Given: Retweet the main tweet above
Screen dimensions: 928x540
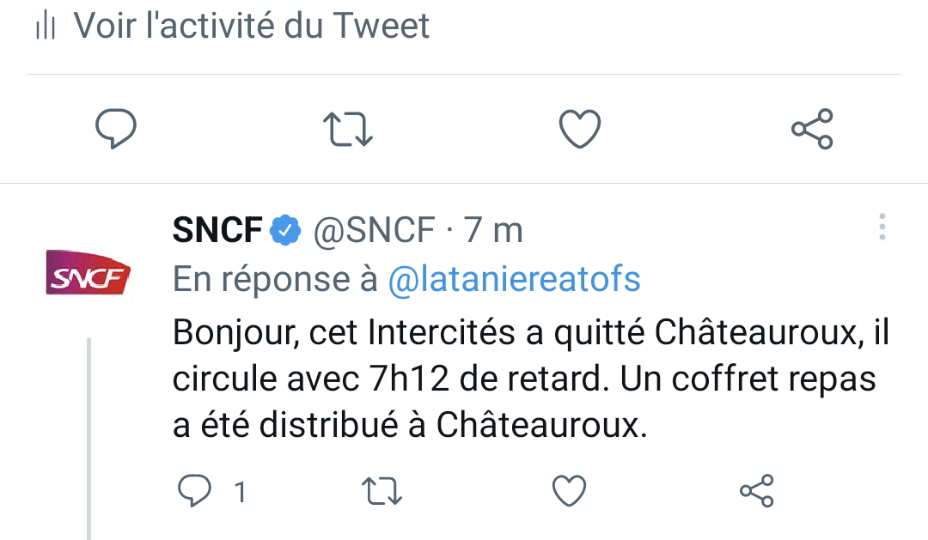Looking at the screenshot, I should [x=347, y=130].
